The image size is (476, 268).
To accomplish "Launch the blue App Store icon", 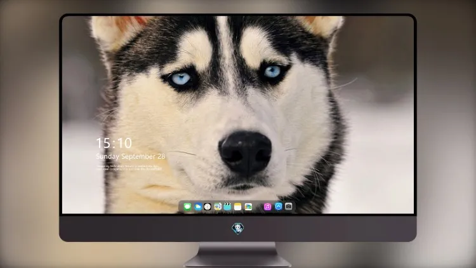I will tap(279, 206).
